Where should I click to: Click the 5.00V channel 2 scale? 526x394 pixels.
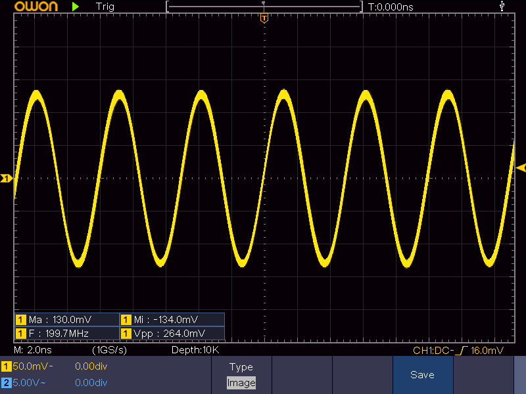(x=29, y=383)
